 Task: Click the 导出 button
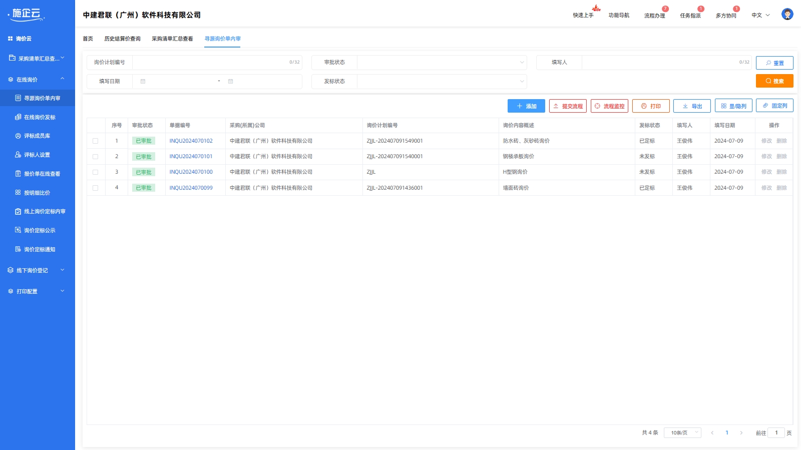point(692,106)
